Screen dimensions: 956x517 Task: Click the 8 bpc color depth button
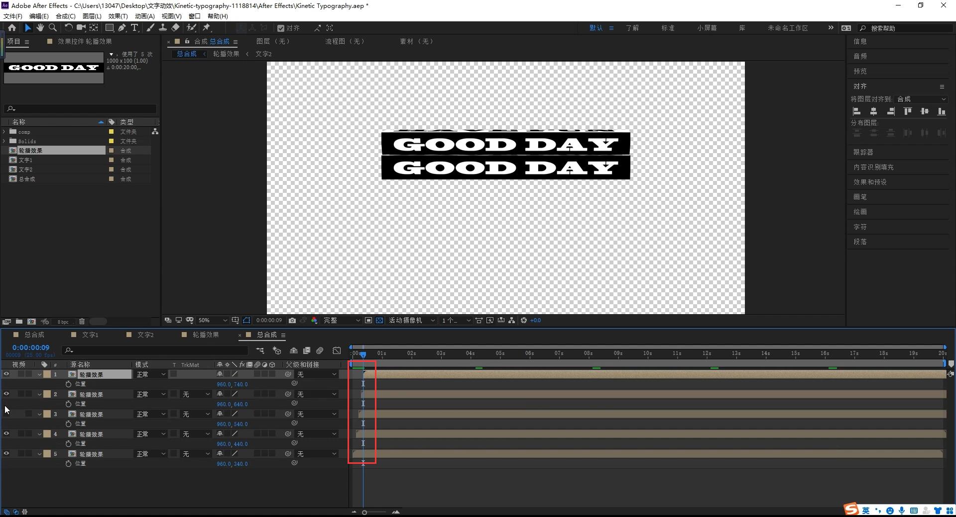pyautogui.click(x=63, y=322)
